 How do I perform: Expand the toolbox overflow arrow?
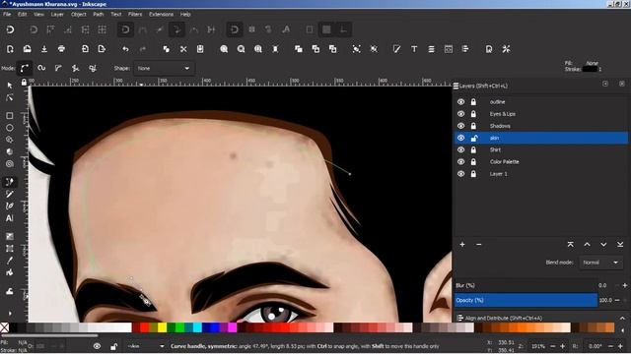tap(10, 313)
